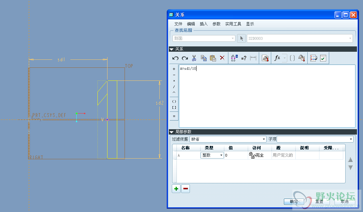This screenshot has width=363, height=212.
Task: Select the sd2 dimension in sketch
Action: click(160, 103)
